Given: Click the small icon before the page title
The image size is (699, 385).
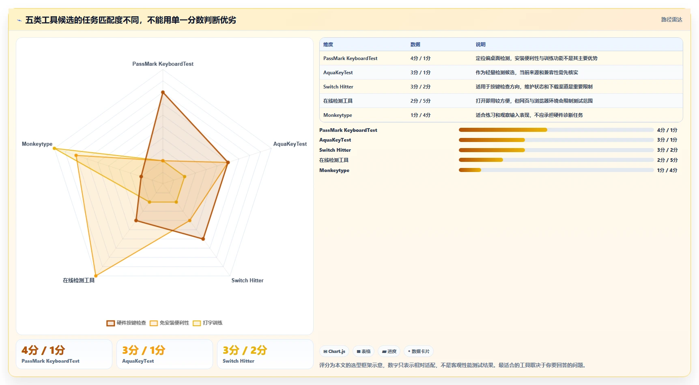Looking at the screenshot, I should (x=19, y=20).
